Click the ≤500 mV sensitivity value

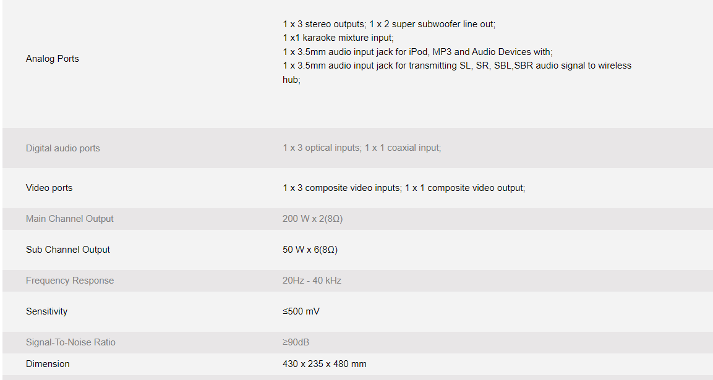[x=301, y=311]
